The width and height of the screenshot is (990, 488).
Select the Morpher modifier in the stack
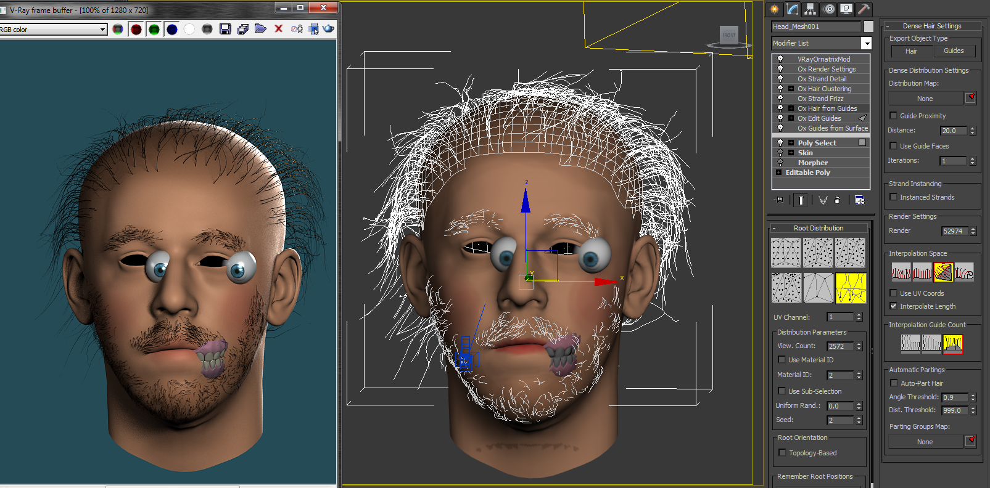(x=813, y=163)
